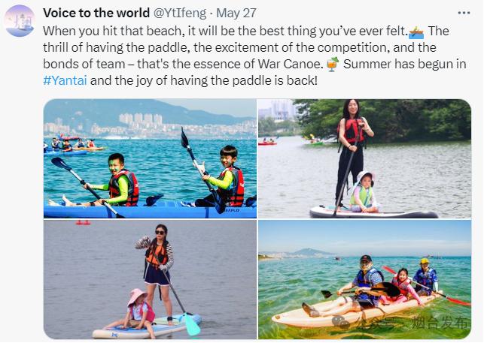The width and height of the screenshot is (484, 343).
Task: Open the #Yantai hashtag
Action: tap(65, 79)
